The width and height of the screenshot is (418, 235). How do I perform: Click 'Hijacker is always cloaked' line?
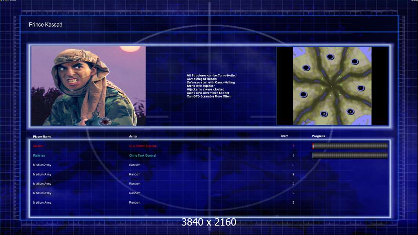pyautogui.click(x=205, y=89)
